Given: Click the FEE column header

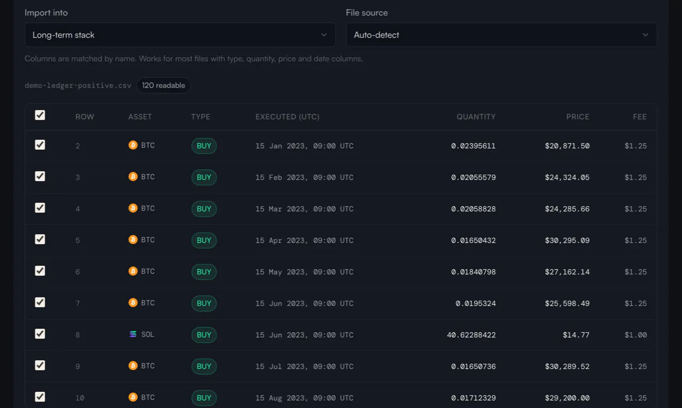Looking at the screenshot, I should 640,116.
